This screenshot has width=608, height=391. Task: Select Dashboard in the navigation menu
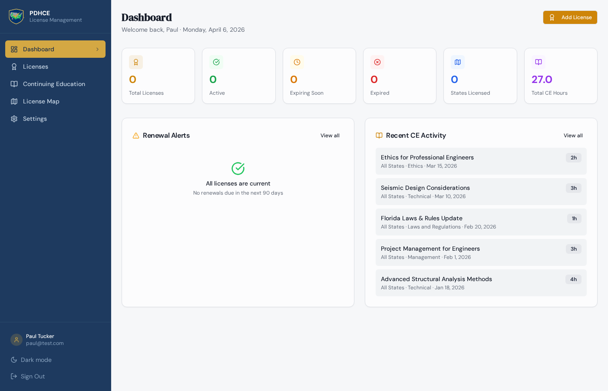point(38,49)
